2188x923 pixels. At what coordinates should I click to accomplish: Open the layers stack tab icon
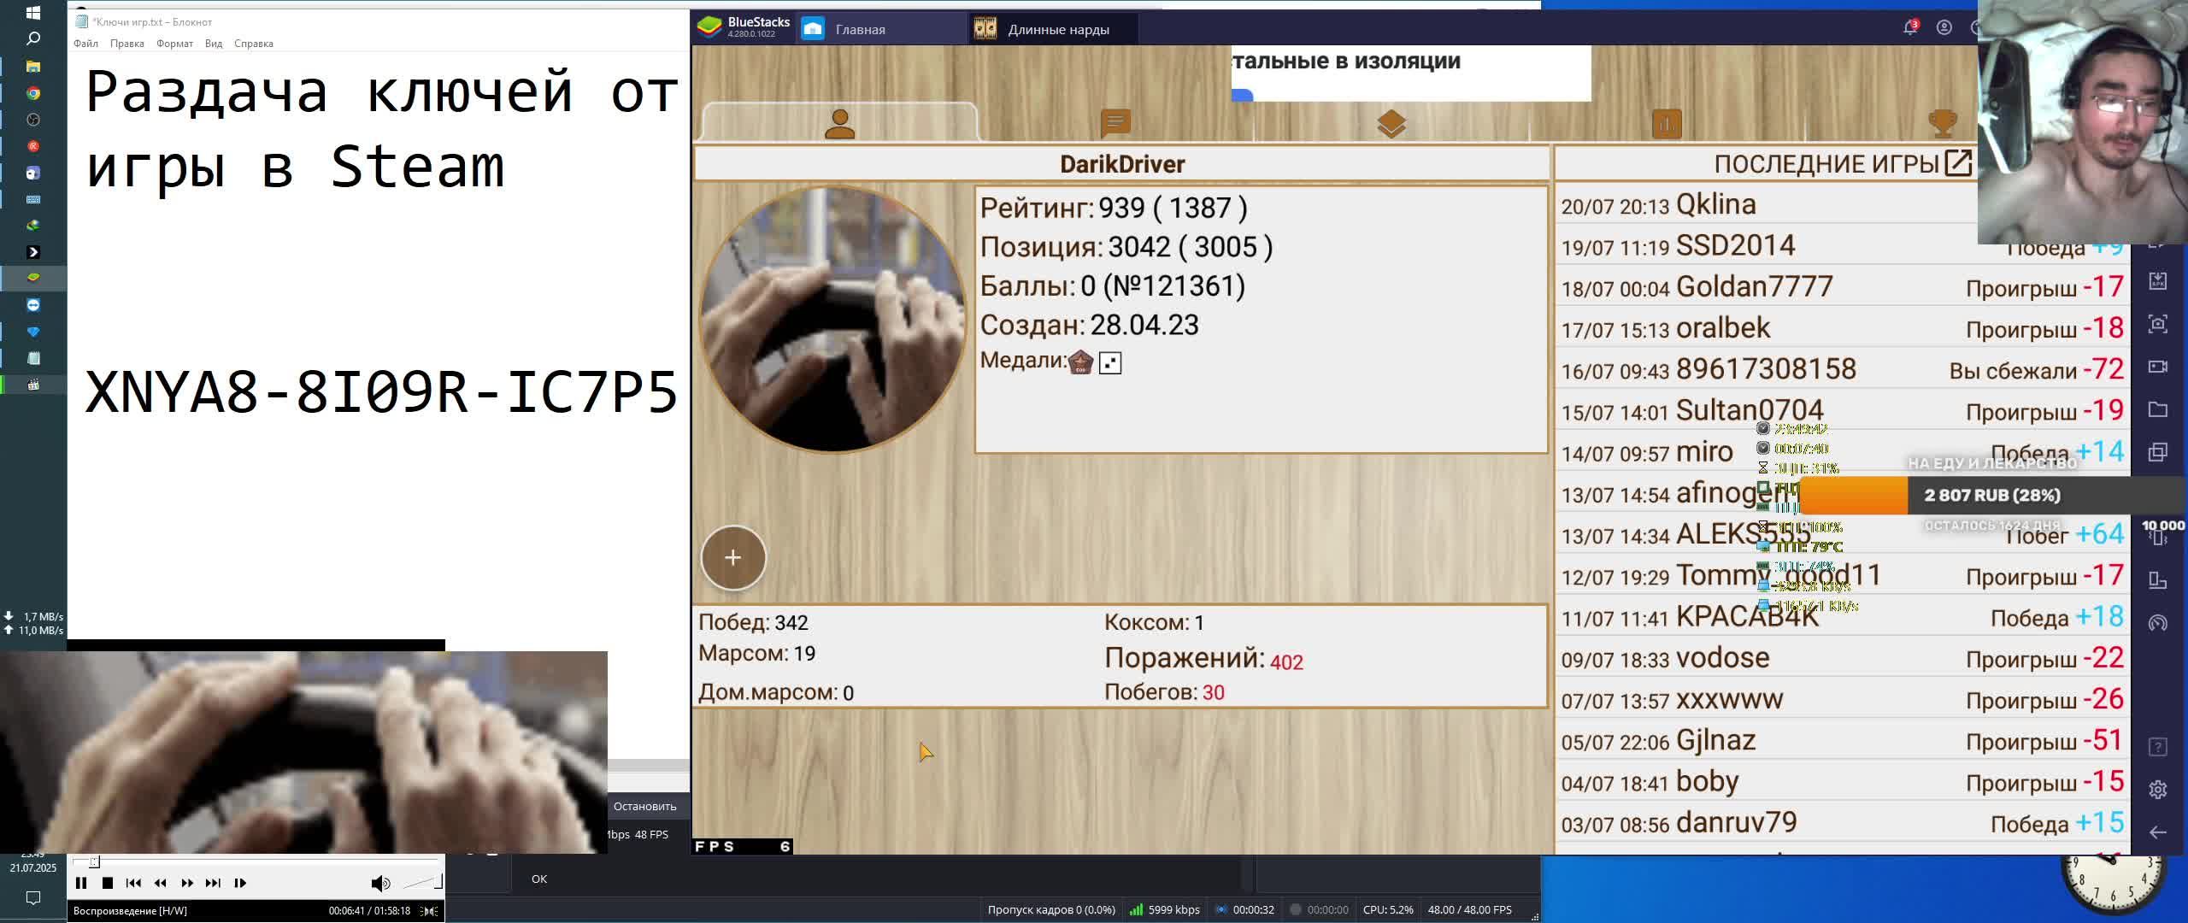coord(1391,124)
